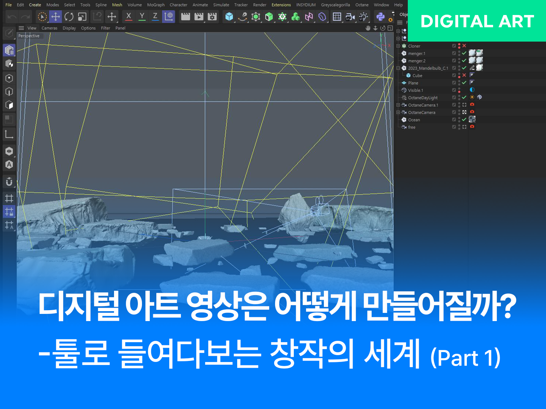
Task: Select the free camera object
Action: (x=412, y=127)
